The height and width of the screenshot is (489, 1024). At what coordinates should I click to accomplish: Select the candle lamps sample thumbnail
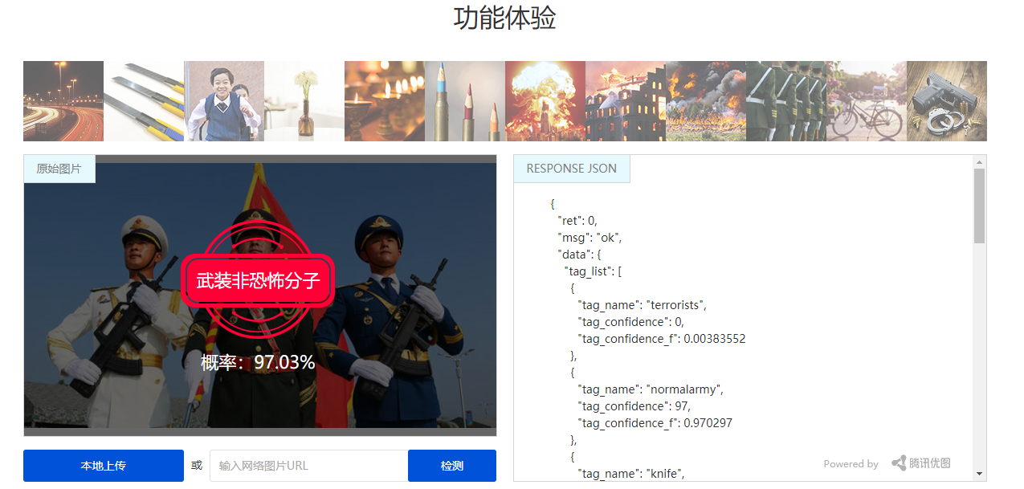[x=385, y=101]
